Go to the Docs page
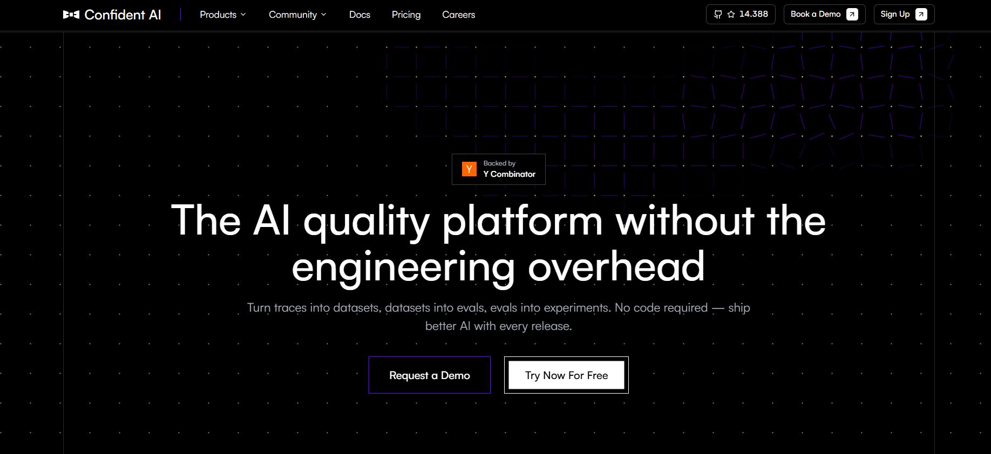The image size is (991, 454). click(x=359, y=15)
